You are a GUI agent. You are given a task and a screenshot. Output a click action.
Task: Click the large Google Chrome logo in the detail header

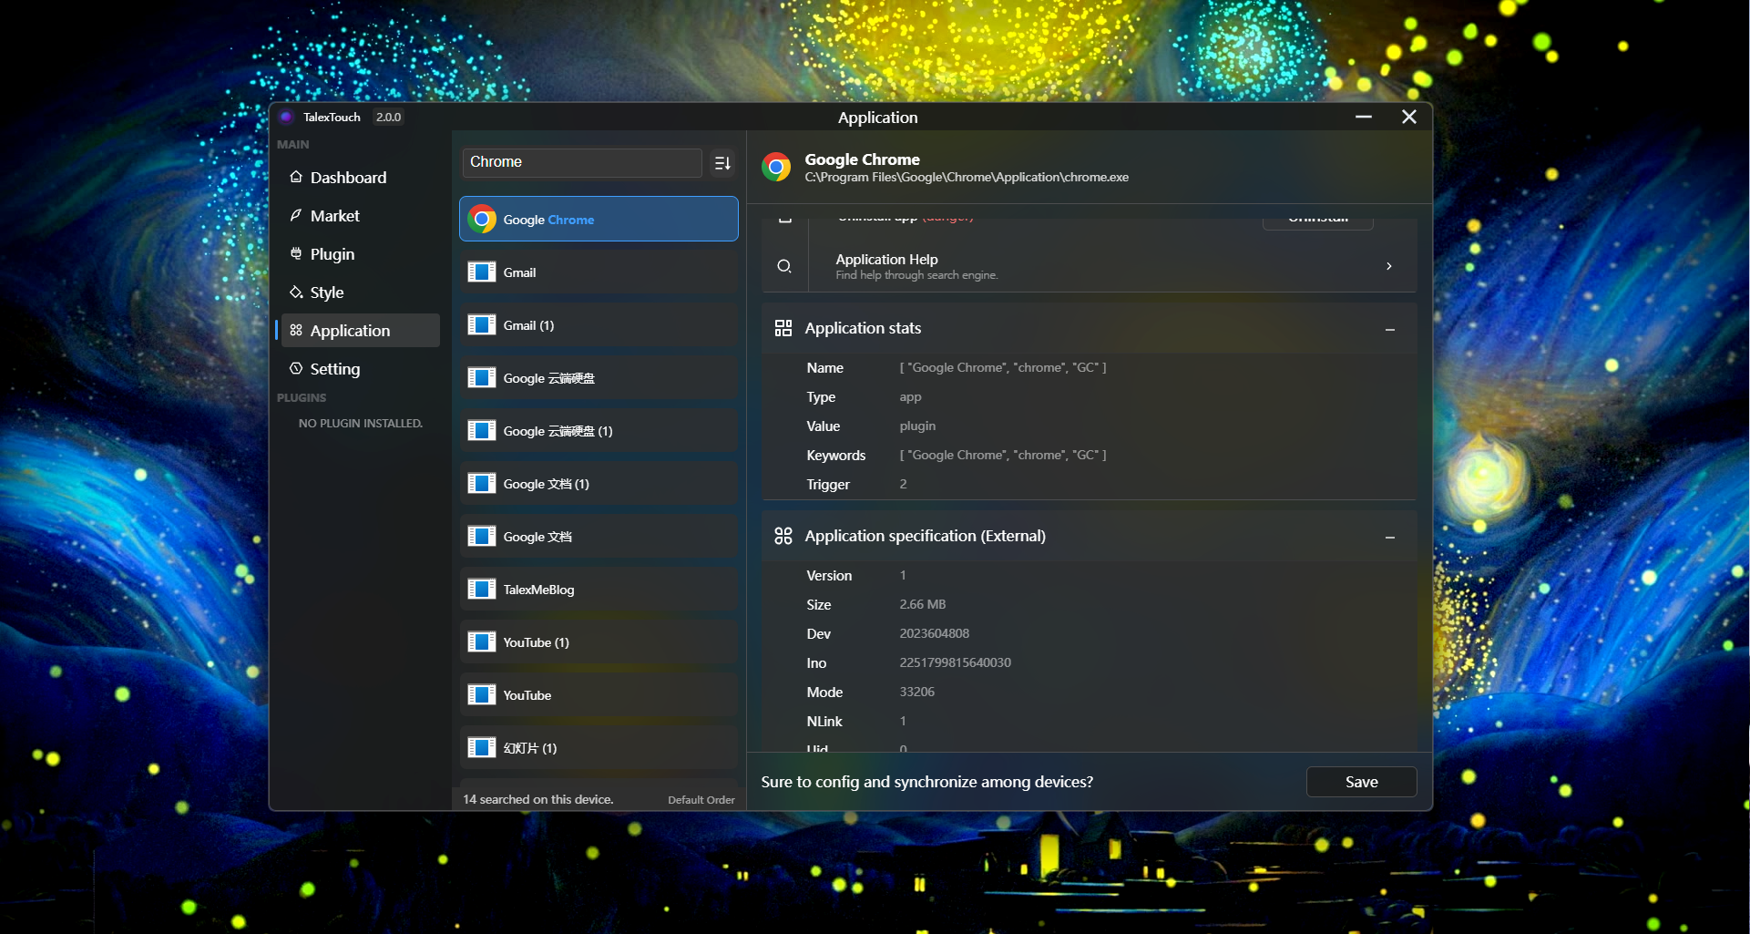(776, 167)
